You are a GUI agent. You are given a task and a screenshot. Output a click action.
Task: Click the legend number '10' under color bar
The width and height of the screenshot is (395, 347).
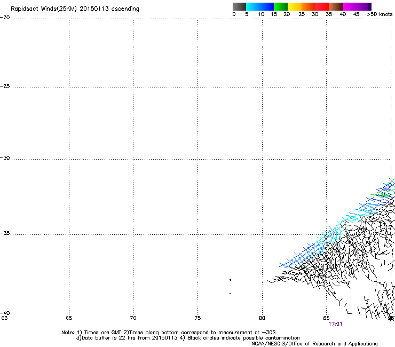pyautogui.click(x=261, y=14)
